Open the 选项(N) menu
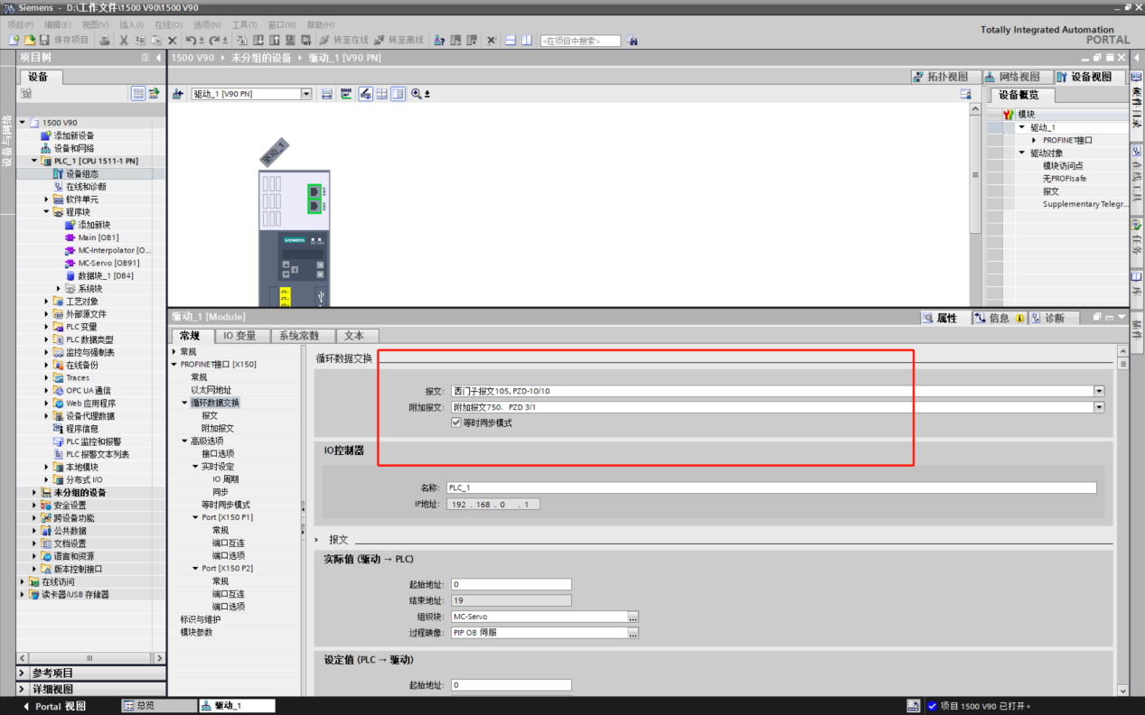The height and width of the screenshot is (715, 1145). 207,24
